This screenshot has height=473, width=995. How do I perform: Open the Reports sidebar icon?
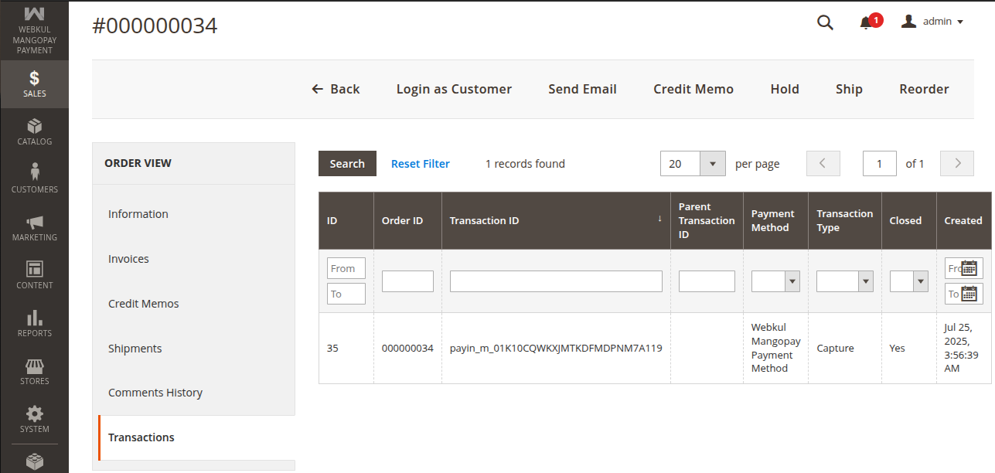pos(34,325)
